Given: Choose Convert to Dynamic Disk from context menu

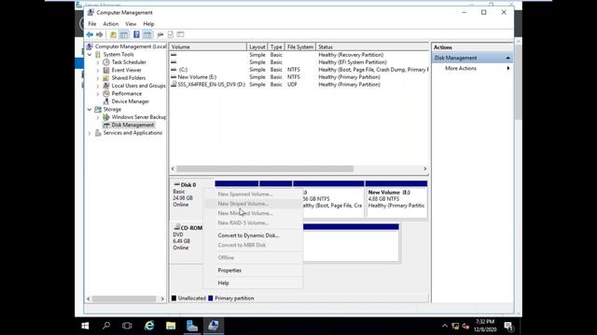Looking at the screenshot, I should pos(253,235).
